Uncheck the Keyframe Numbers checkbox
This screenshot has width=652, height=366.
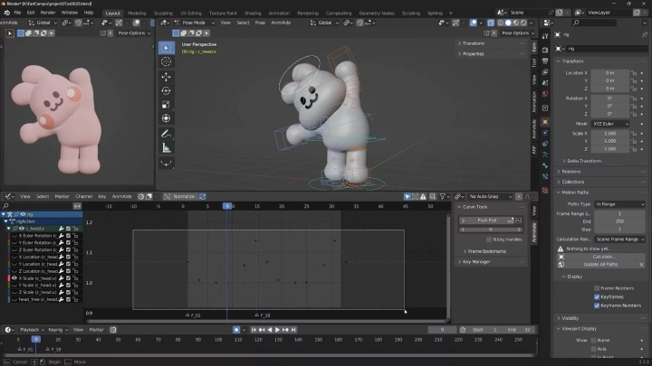tap(597, 305)
